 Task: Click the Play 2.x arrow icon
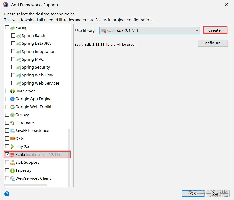tap(12, 147)
